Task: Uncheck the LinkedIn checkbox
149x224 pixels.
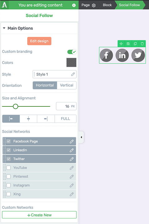Action: pyautogui.click(x=9, y=150)
